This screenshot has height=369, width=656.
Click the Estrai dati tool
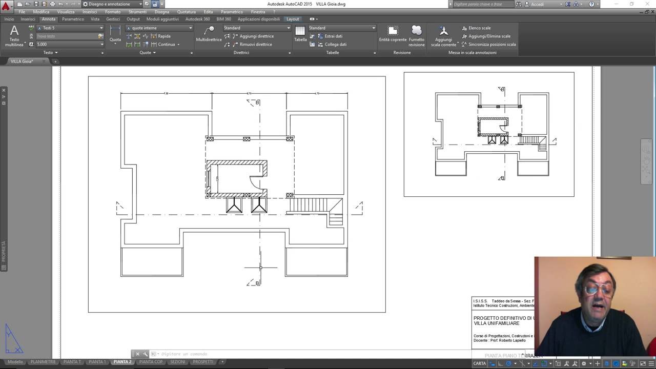pos(330,36)
